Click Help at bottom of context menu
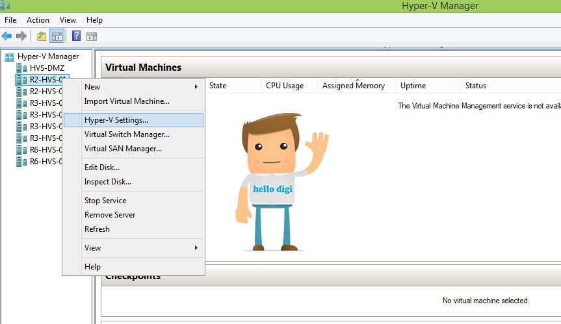 pyautogui.click(x=133, y=266)
